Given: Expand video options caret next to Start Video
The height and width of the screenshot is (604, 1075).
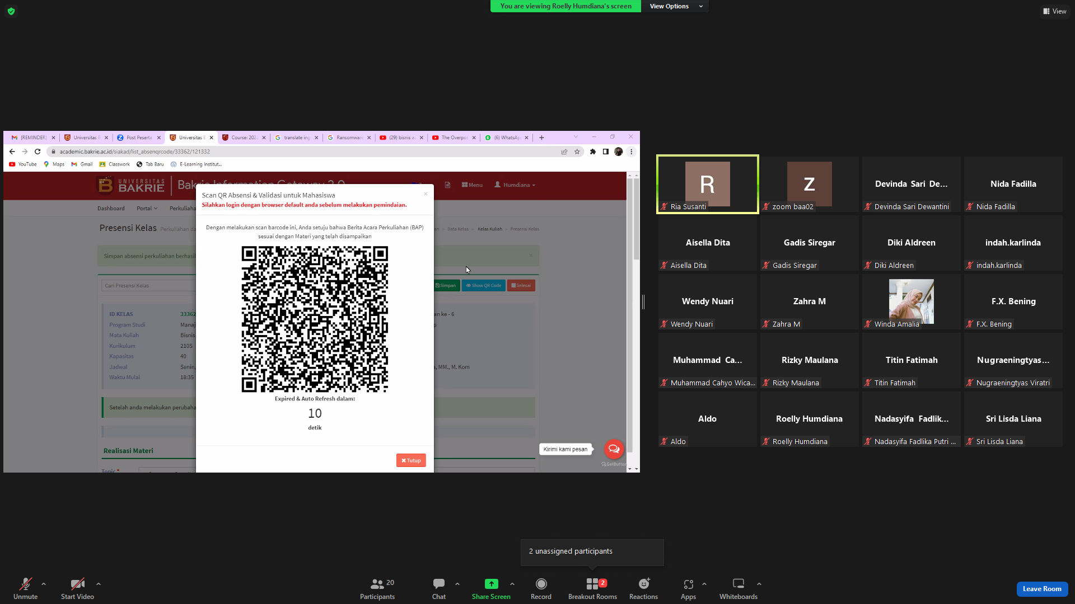Looking at the screenshot, I should click(99, 584).
